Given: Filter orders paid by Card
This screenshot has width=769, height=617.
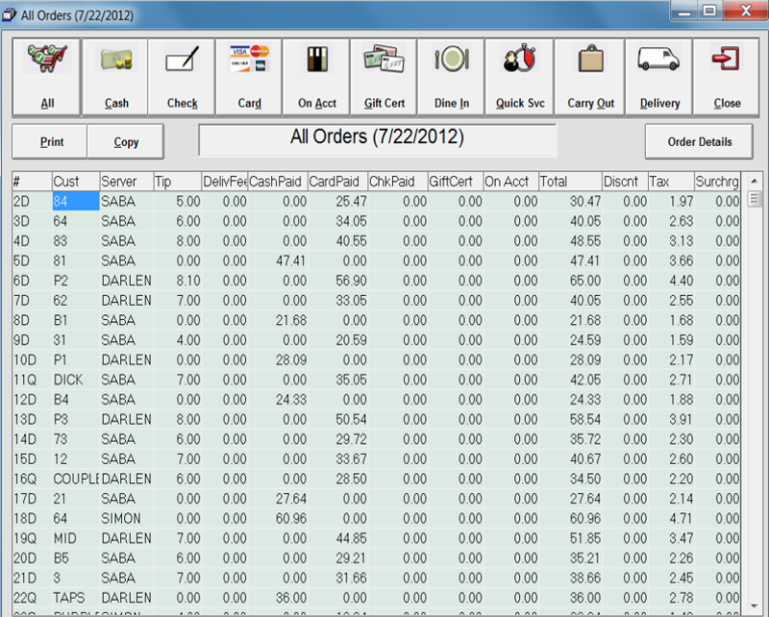Looking at the screenshot, I should [x=249, y=77].
